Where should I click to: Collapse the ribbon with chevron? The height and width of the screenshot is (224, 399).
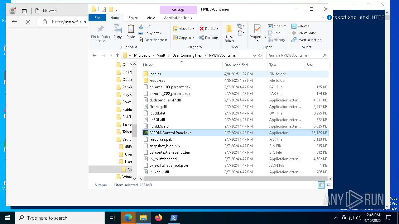point(323,18)
